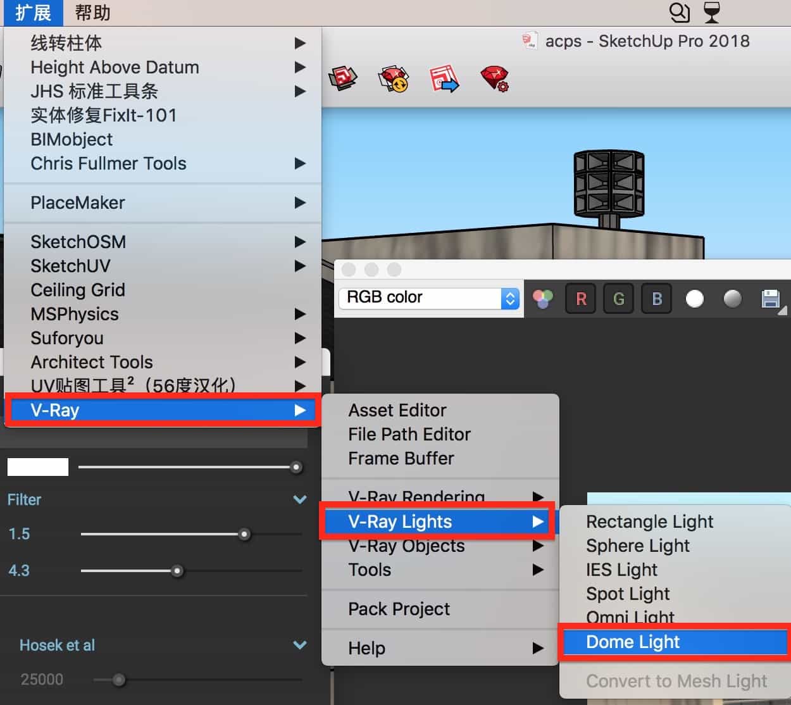Open Height Above Datum submenu
This screenshot has height=705, width=791.
[x=163, y=67]
